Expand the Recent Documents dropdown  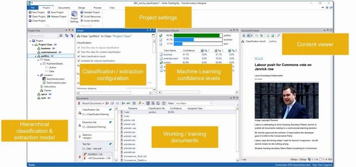(103, 103)
